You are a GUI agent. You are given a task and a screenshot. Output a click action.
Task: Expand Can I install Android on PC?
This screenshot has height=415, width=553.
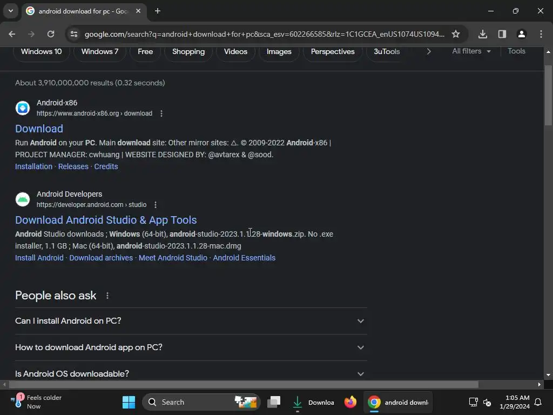191,321
